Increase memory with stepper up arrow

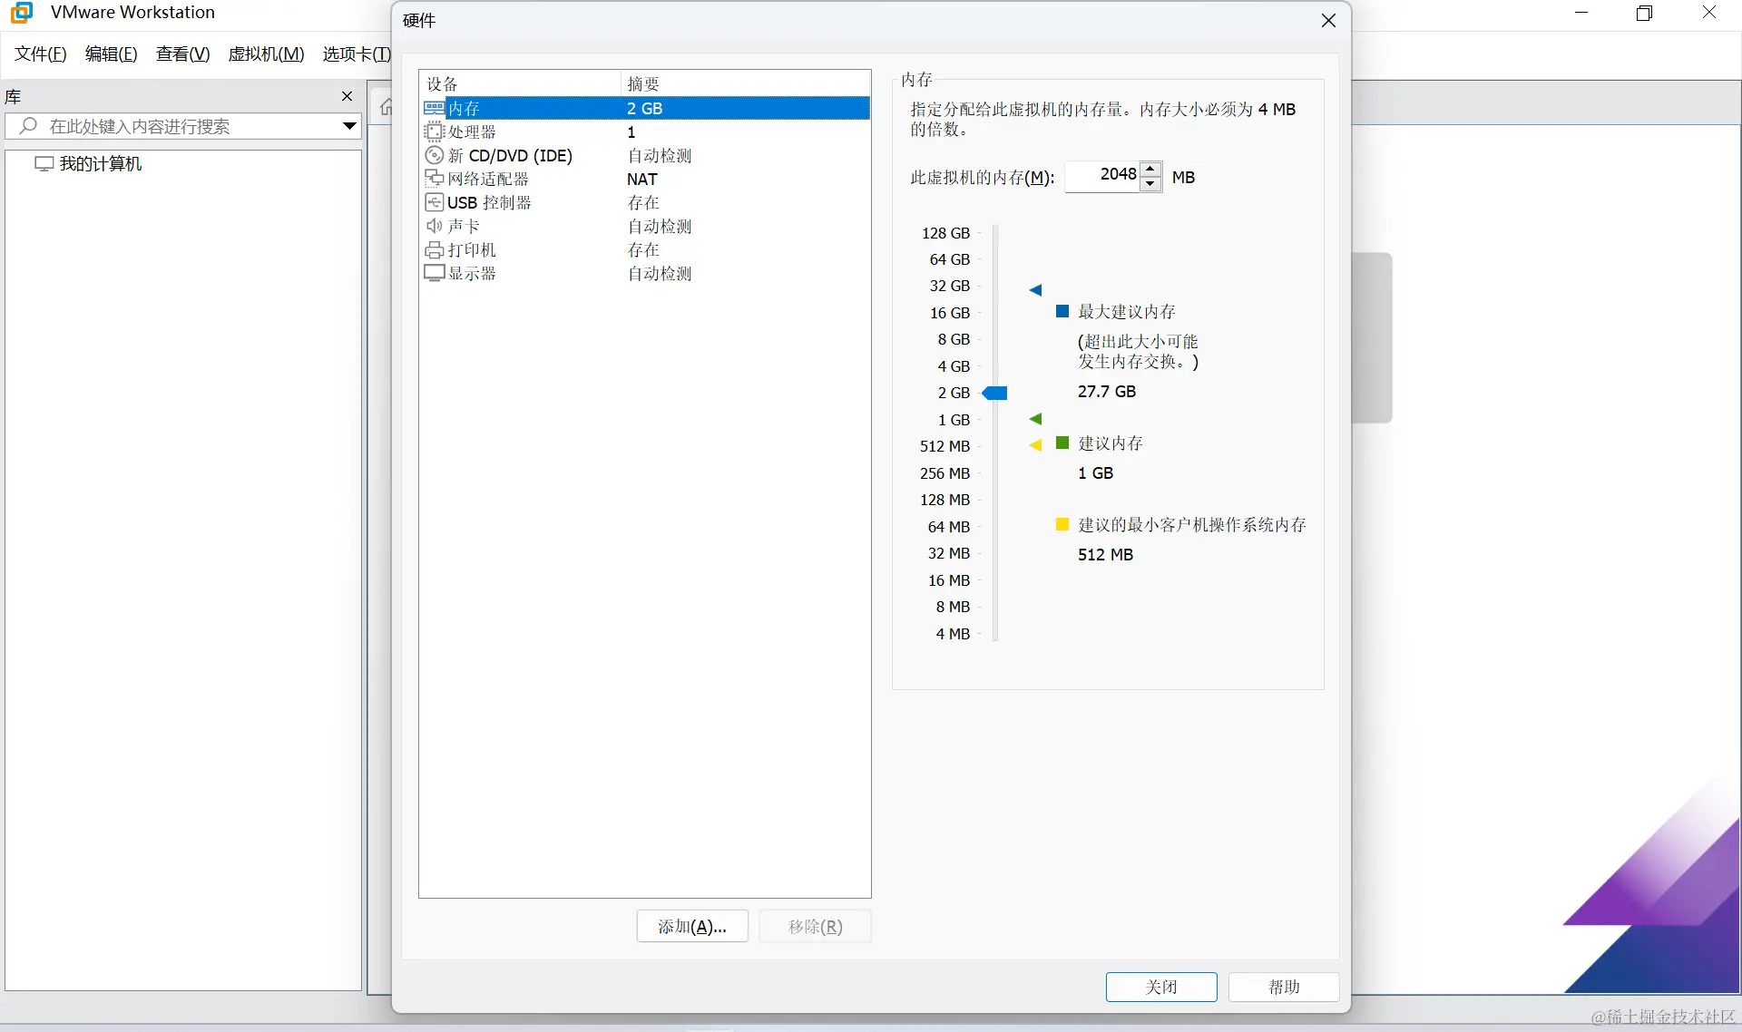(1150, 169)
